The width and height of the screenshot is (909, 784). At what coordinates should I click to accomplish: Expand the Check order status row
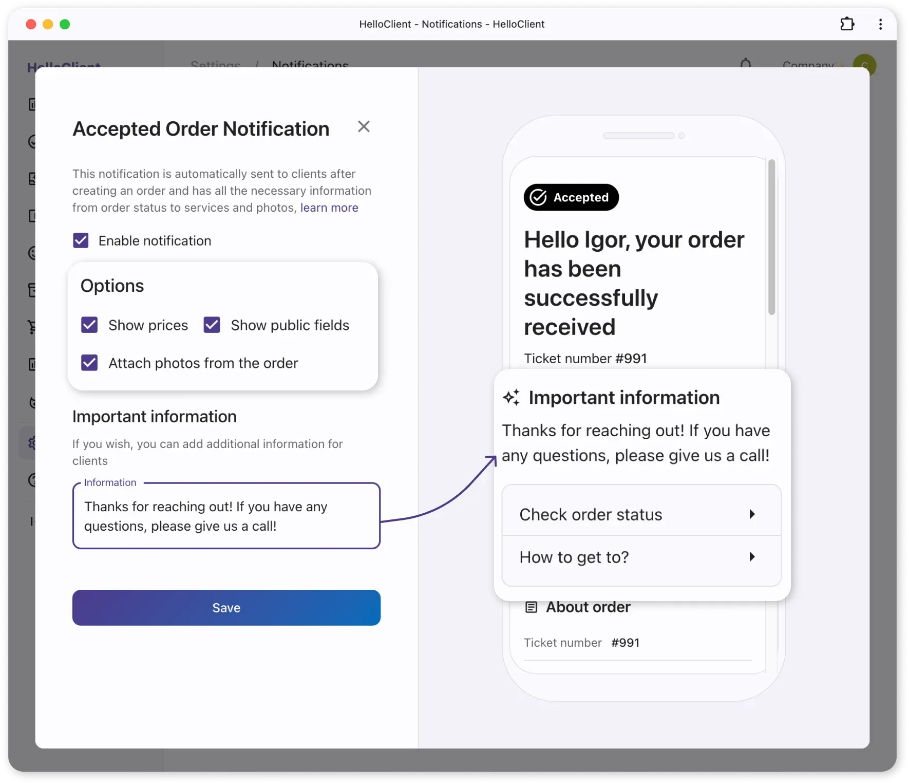pos(641,514)
